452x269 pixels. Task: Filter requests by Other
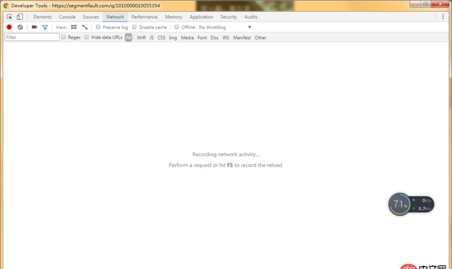pyautogui.click(x=260, y=37)
